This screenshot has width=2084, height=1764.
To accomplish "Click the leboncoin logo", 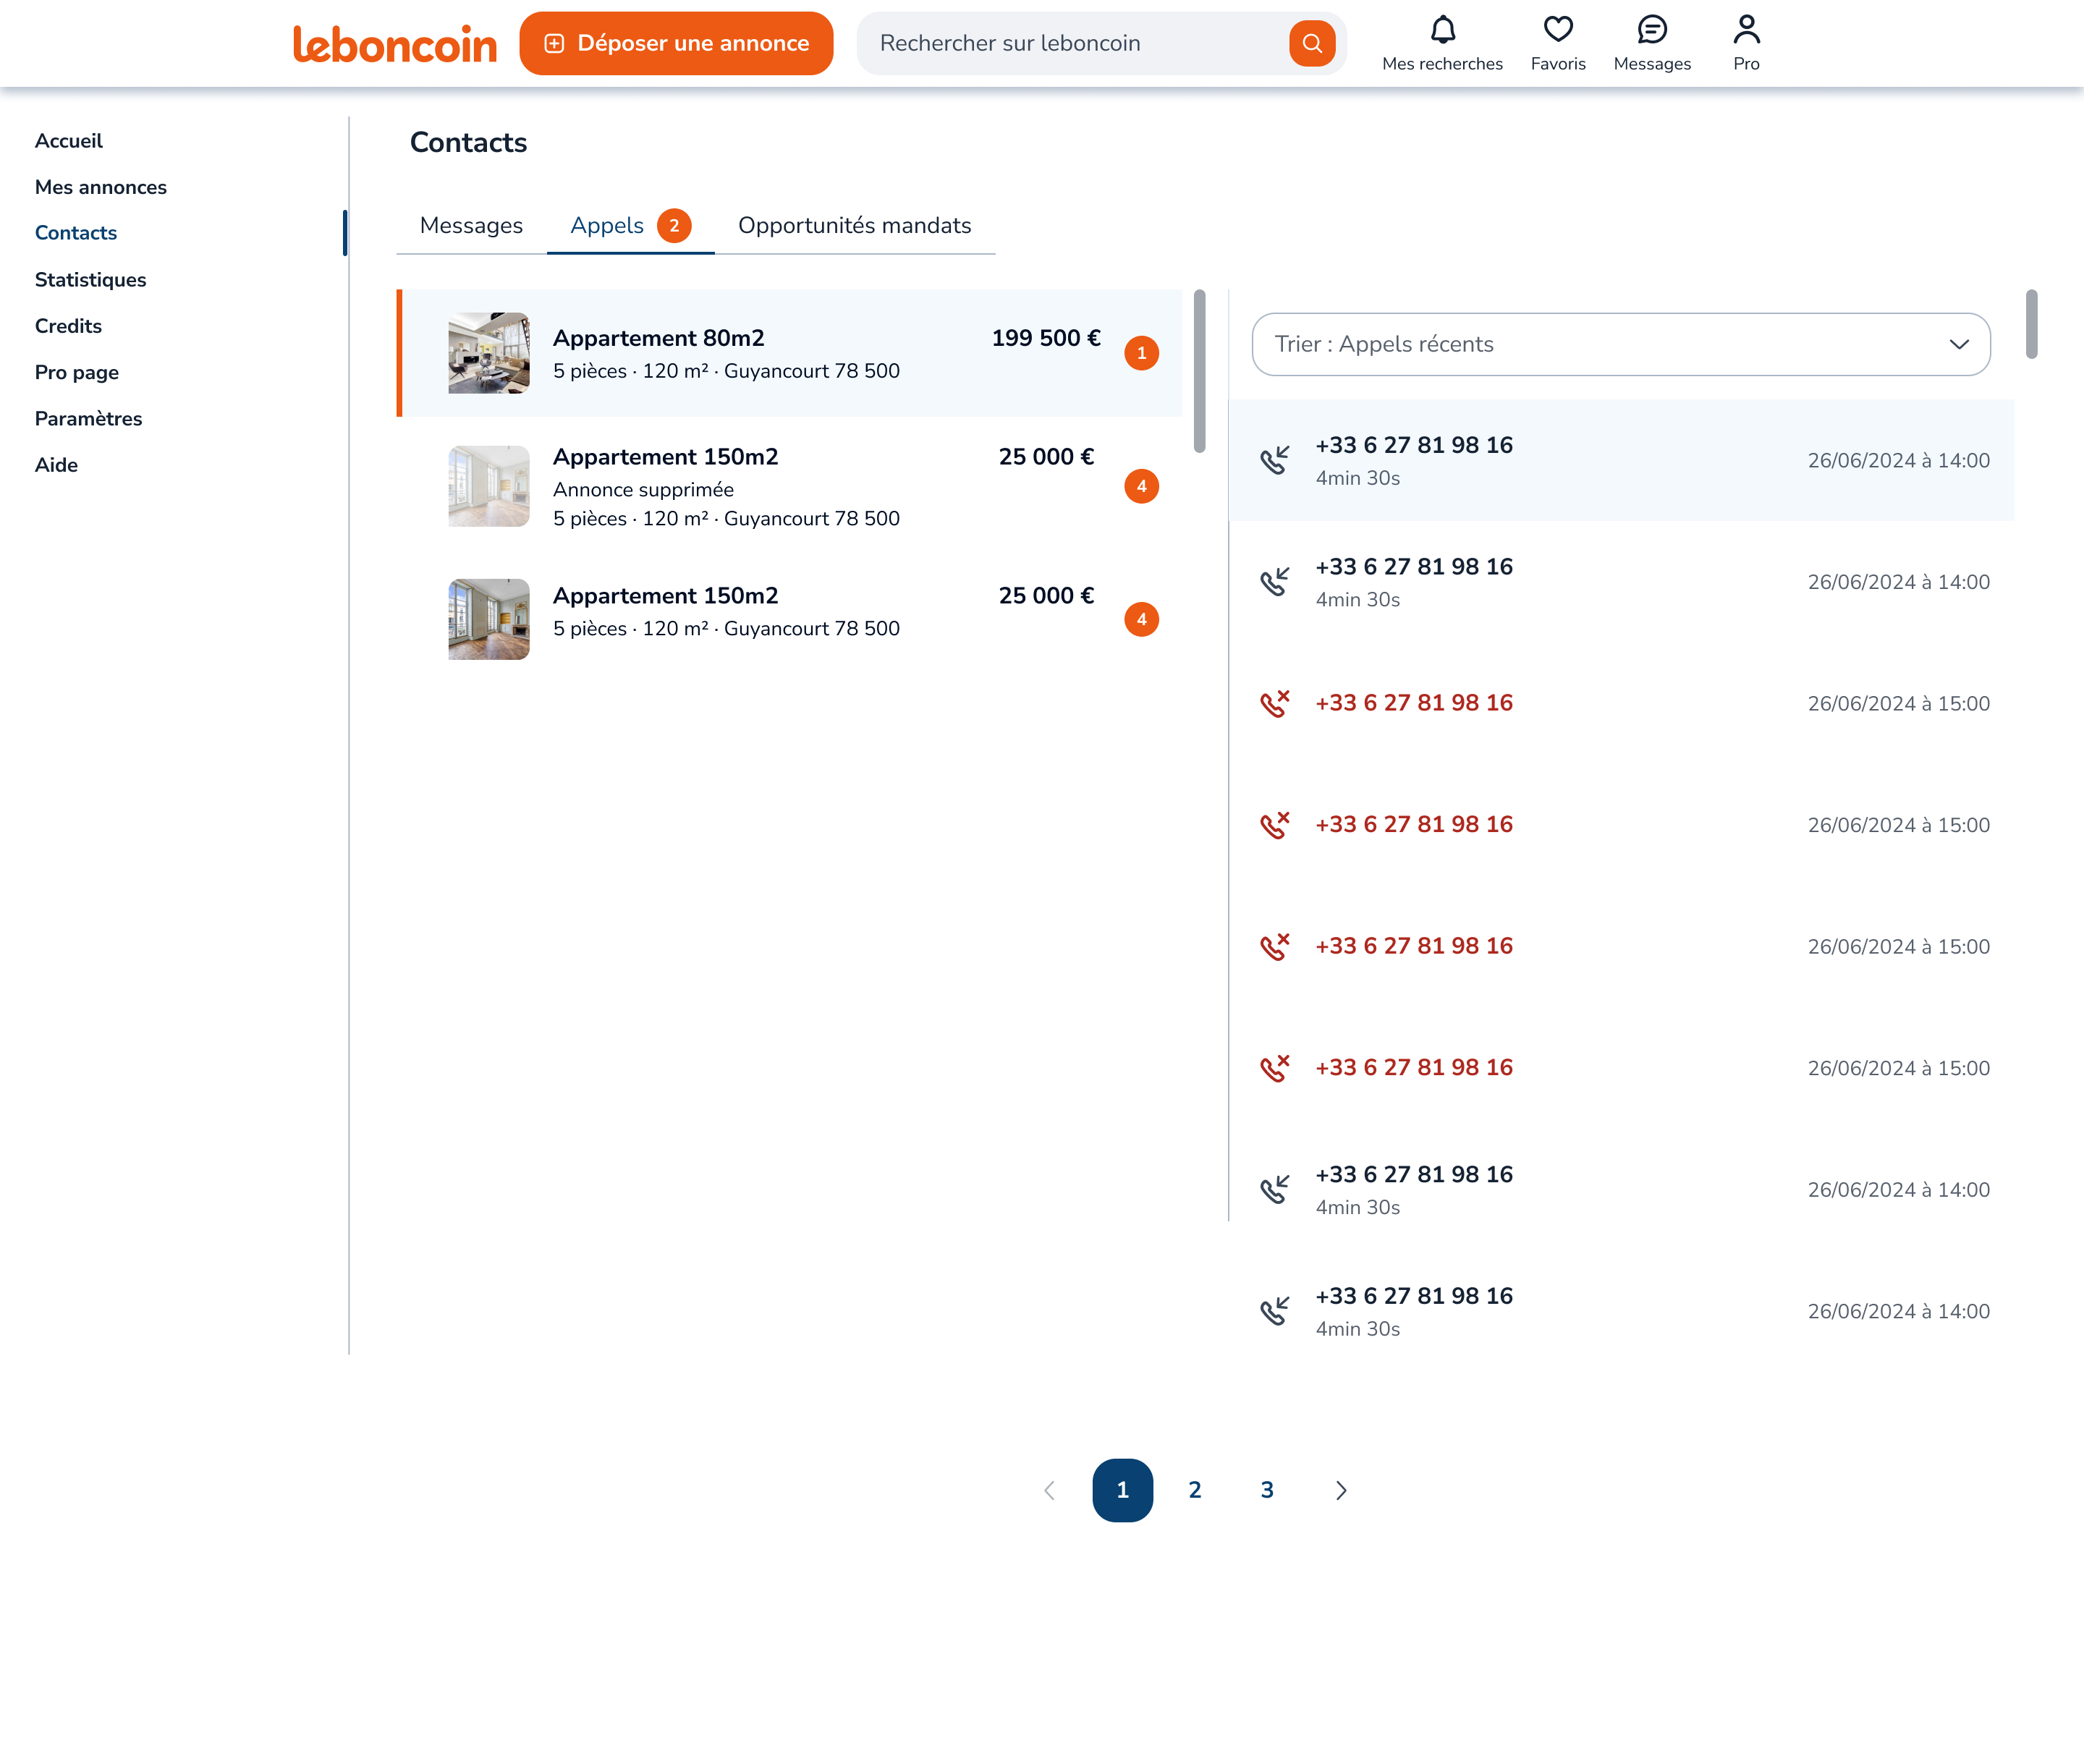I will 394,44.
